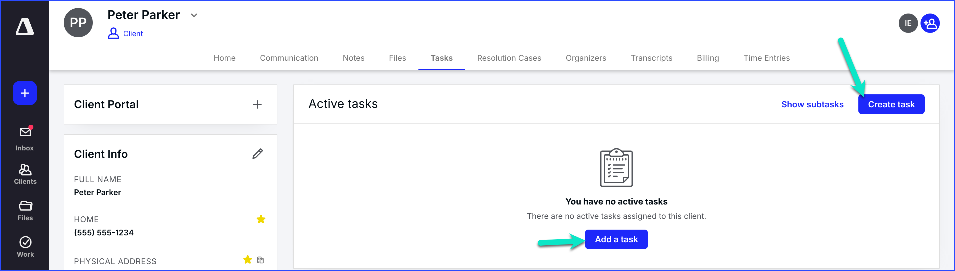Open the Files section in sidebar
955x271 pixels.
click(x=25, y=210)
